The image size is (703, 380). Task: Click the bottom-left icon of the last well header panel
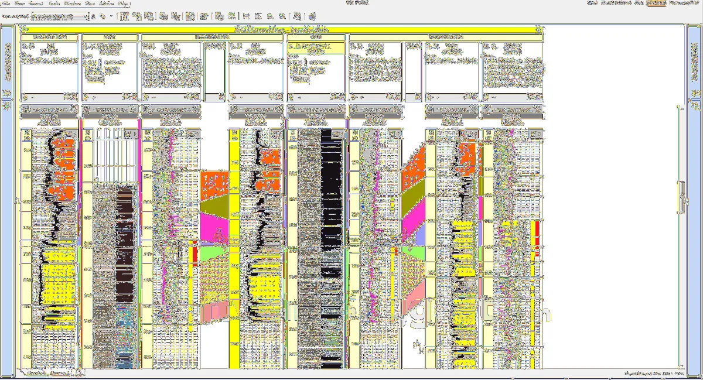pos(486,97)
